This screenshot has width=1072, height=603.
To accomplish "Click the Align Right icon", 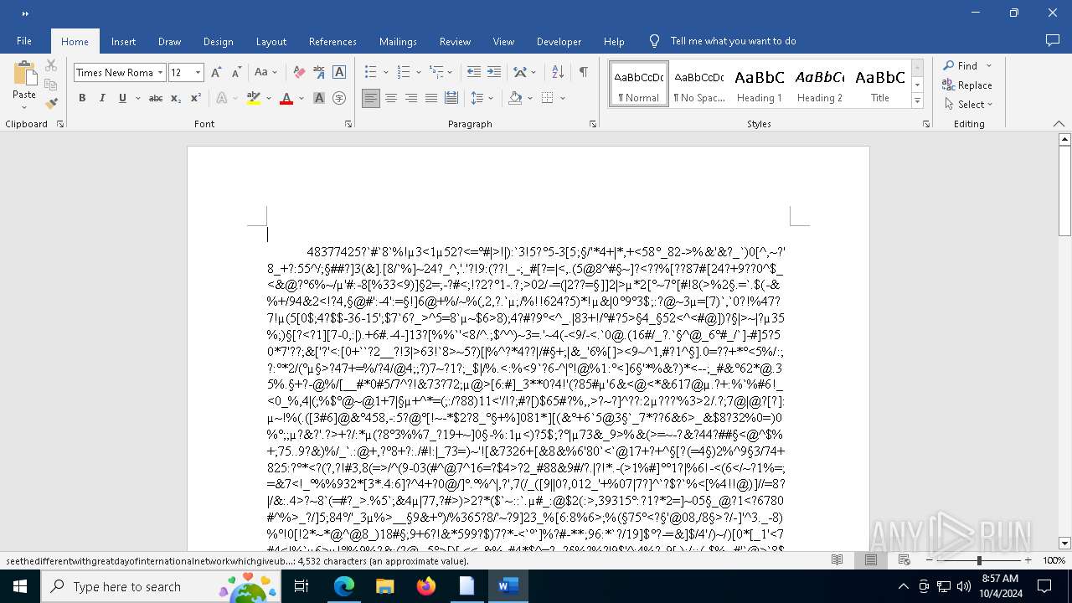I will tap(411, 98).
